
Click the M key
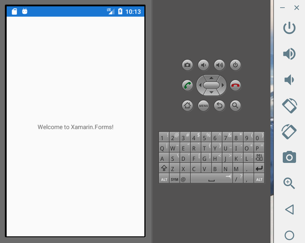click(238, 168)
